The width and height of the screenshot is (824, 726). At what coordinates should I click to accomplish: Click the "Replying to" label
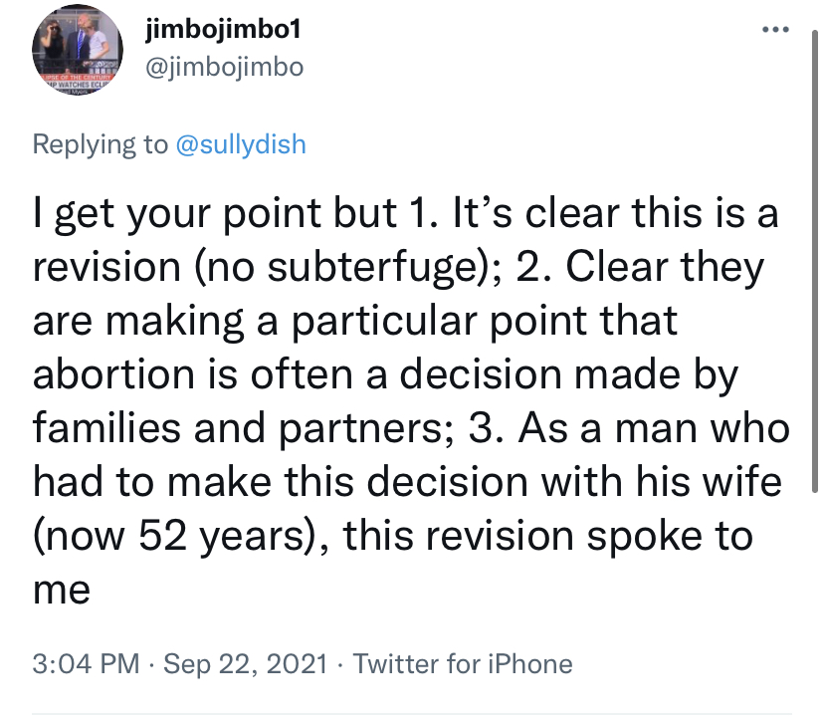click(101, 144)
